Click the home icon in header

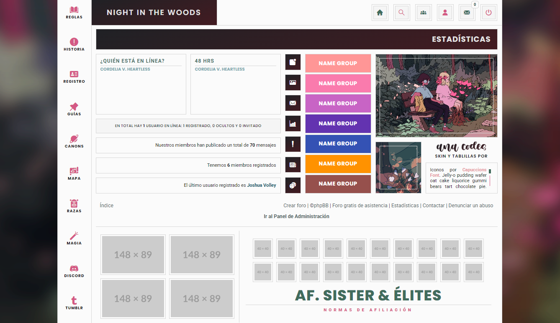(x=380, y=13)
